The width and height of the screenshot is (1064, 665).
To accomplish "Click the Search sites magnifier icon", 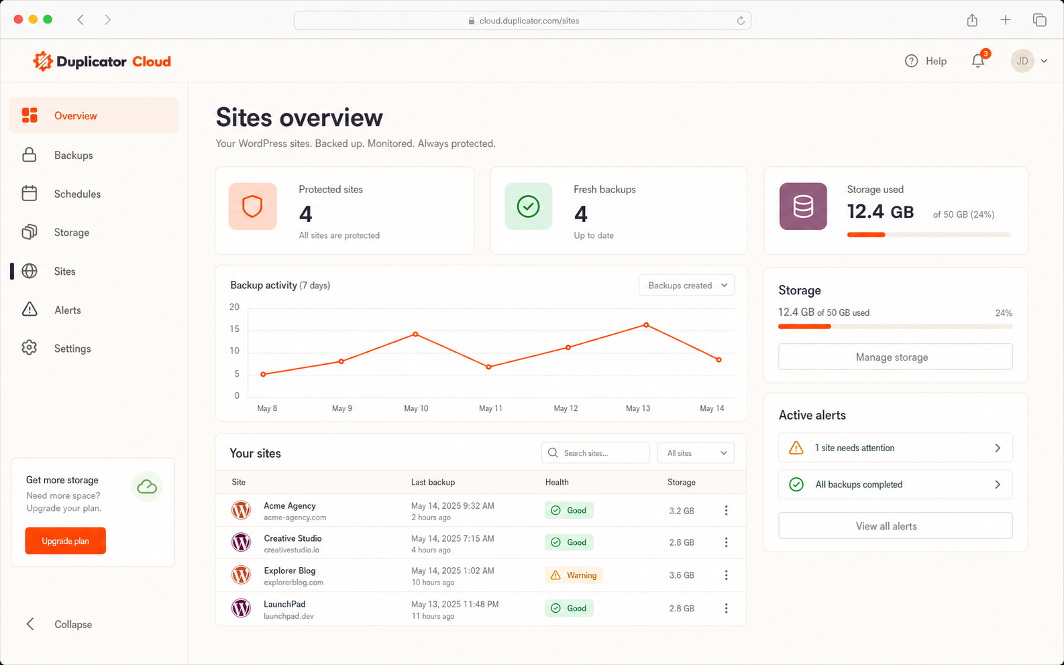I will tap(553, 453).
